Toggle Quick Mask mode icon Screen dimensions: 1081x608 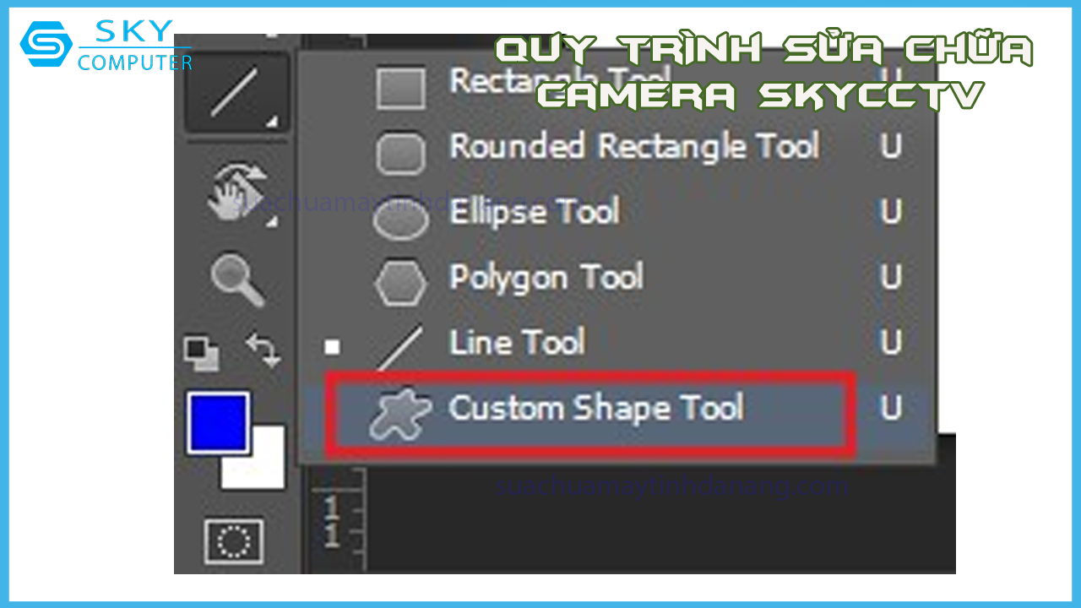tap(233, 541)
